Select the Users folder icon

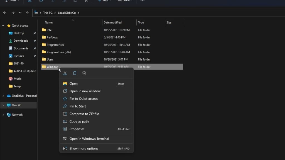tap(44, 59)
